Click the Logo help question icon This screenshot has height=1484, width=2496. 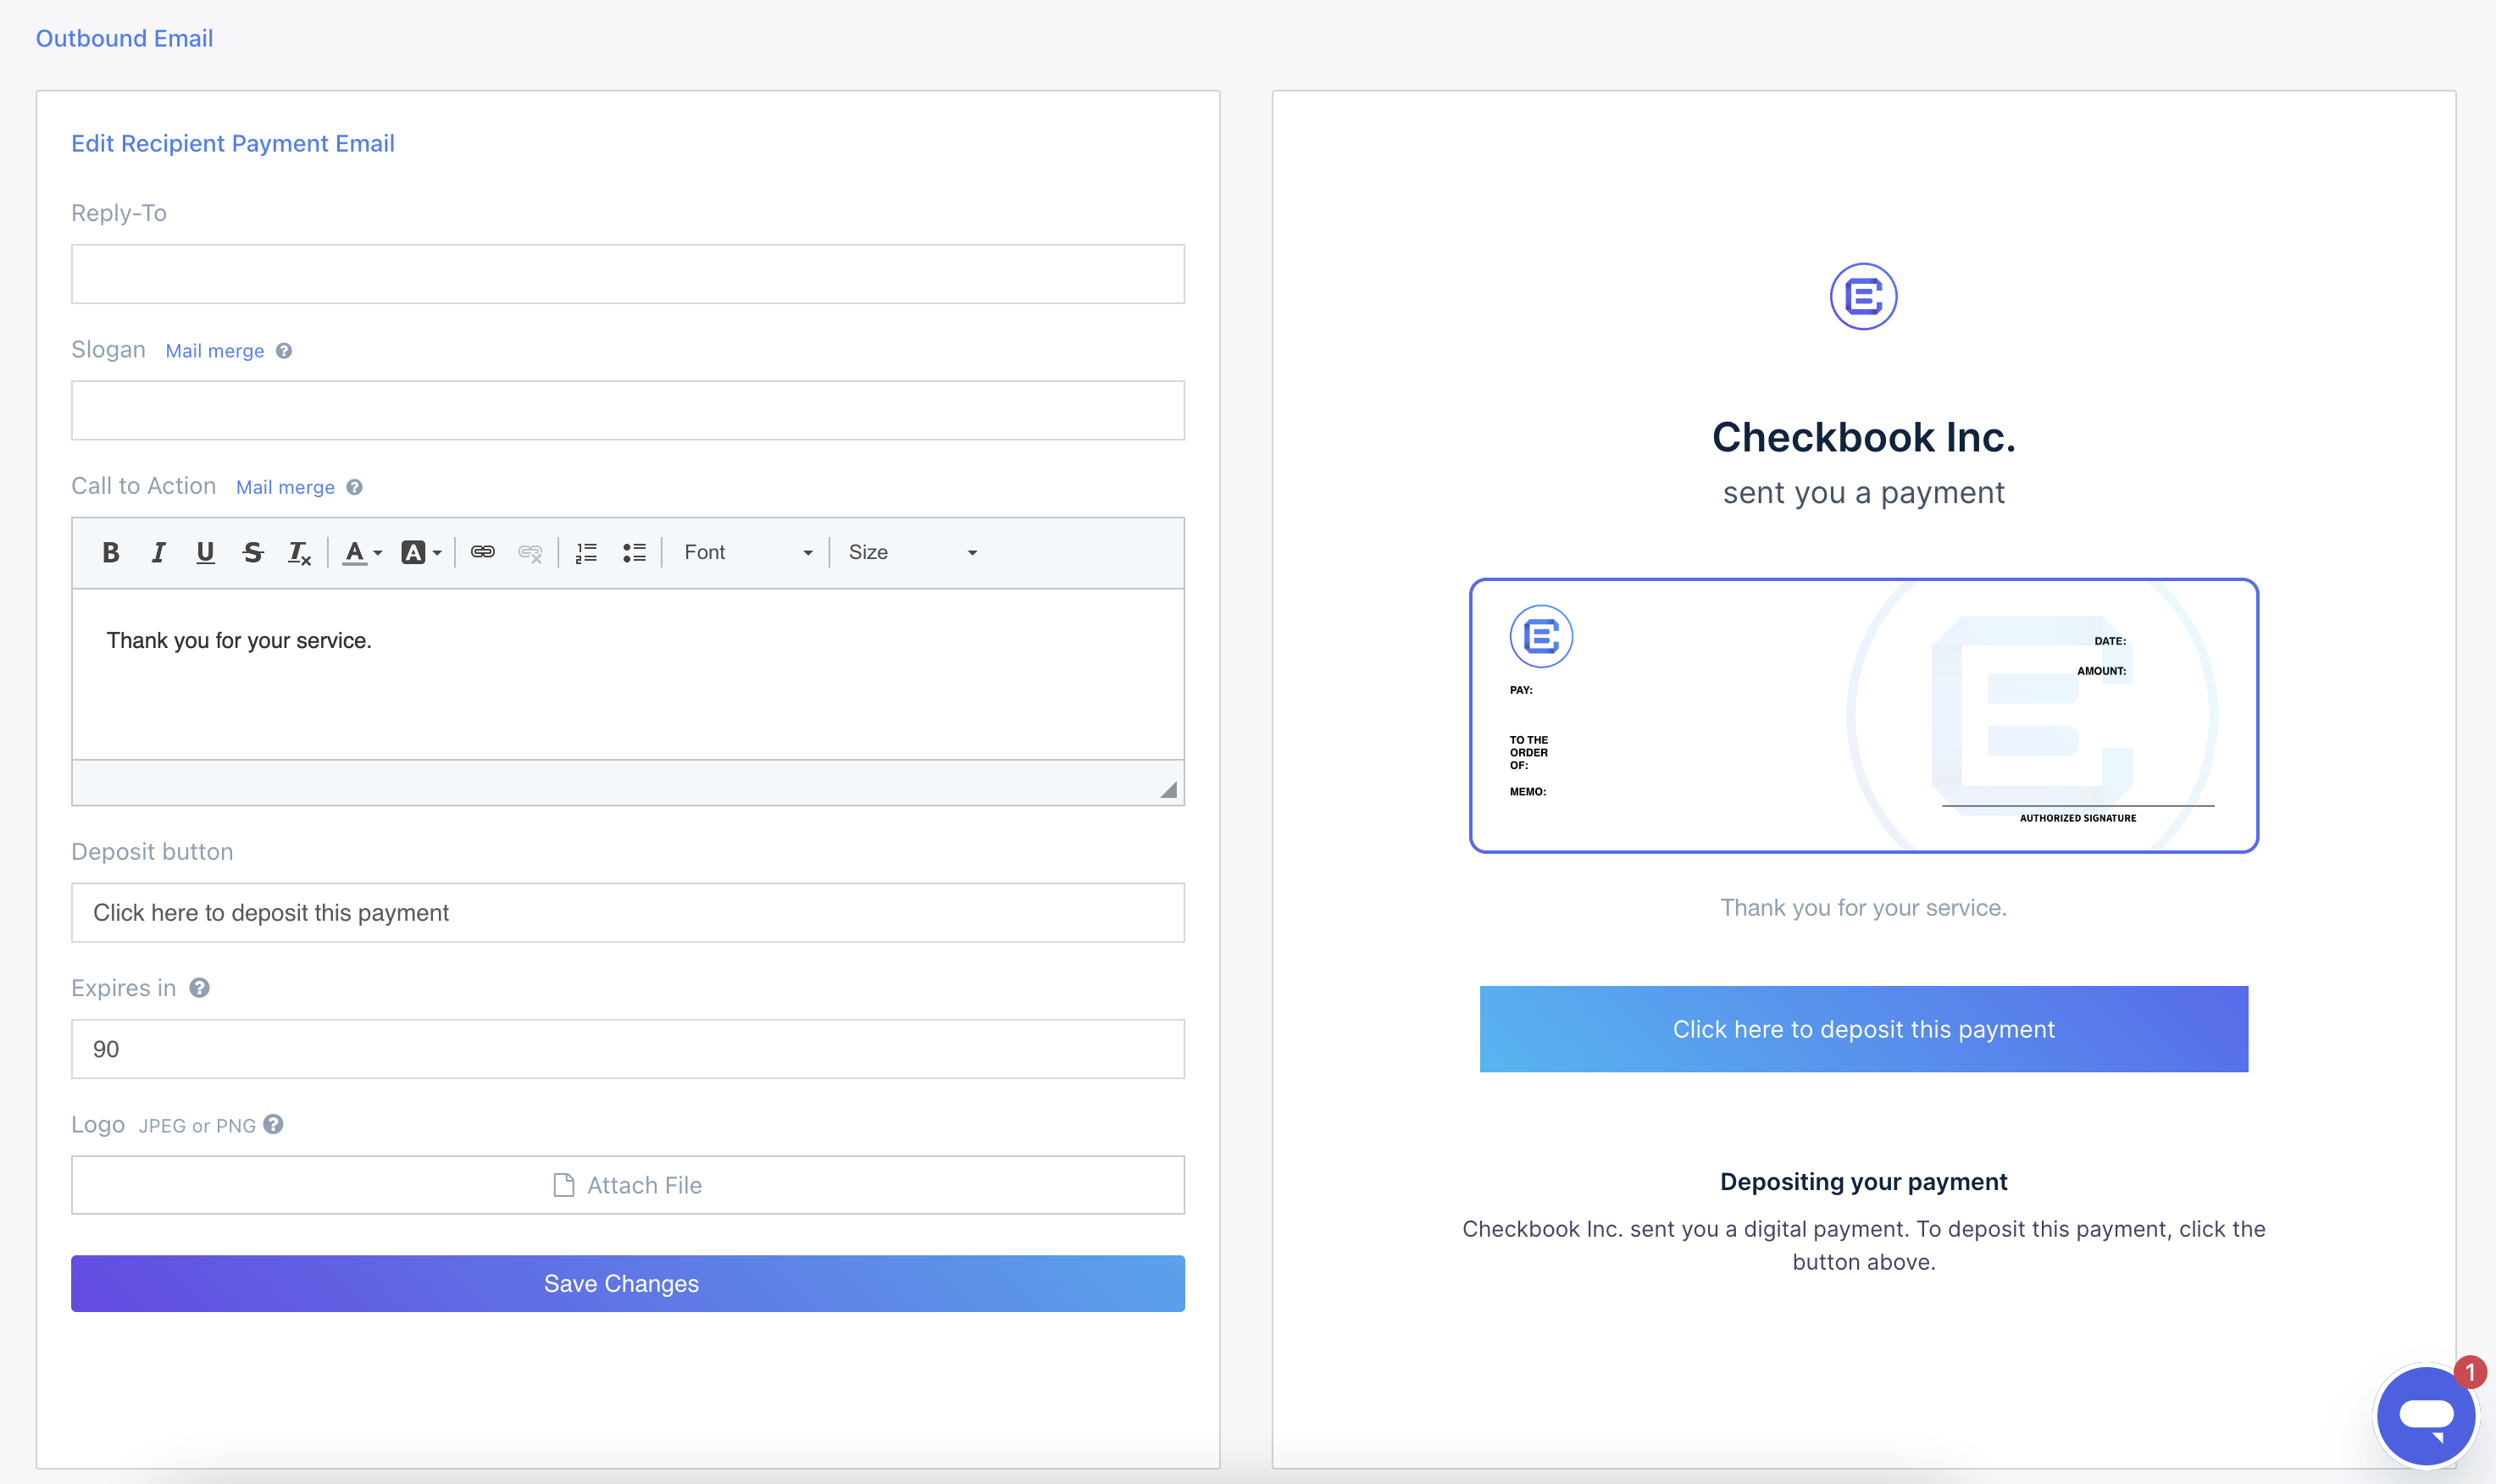274,1124
